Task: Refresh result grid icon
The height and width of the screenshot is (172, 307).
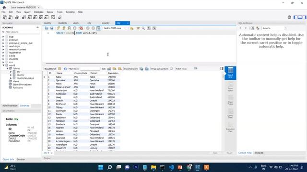Action: [65, 69]
